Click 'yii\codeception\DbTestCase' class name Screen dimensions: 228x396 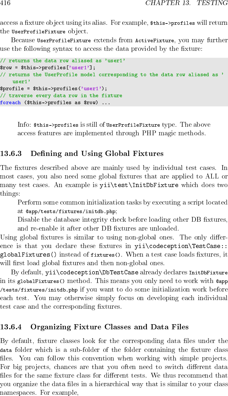[x=92, y=272]
